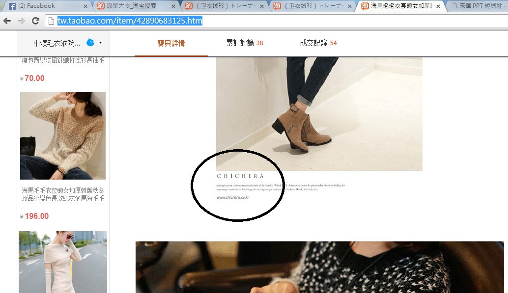Viewport: 508px width, 293px height.
Task: Click the www.chichera.co.kr text
Action: tap(232, 197)
